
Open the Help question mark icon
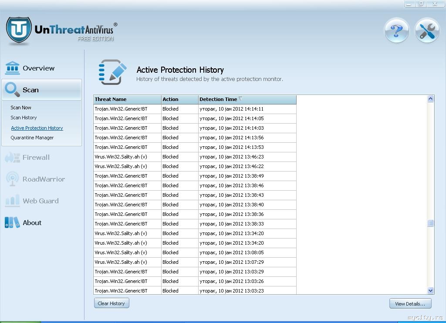coord(396,30)
